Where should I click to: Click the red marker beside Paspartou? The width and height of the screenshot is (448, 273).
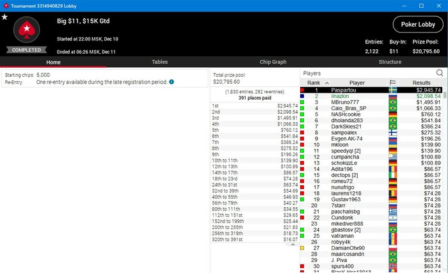[302, 90]
